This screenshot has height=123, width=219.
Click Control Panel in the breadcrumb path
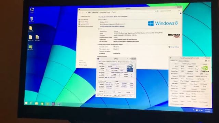point(95,12)
